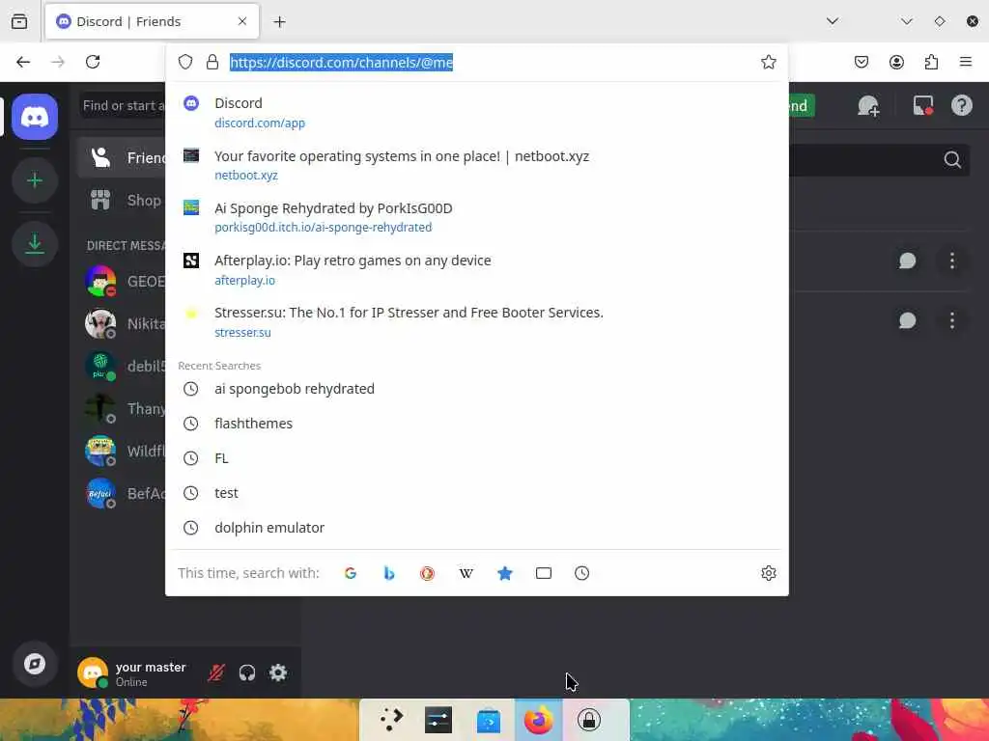Open Discord home via the logo button

(x=35, y=117)
